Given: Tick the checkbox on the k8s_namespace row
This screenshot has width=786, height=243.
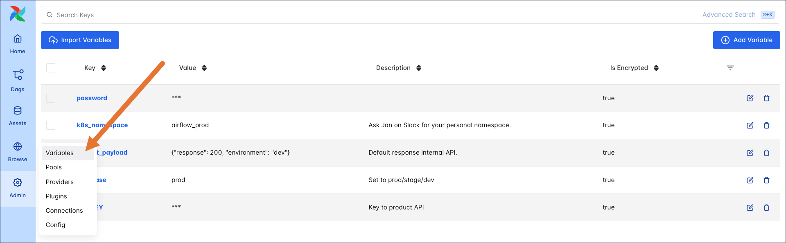Looking at the screenshot, I should click(51, 125).
